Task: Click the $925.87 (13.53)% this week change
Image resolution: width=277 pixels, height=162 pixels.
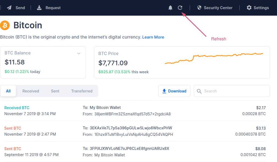Action: tap(124, 72)
